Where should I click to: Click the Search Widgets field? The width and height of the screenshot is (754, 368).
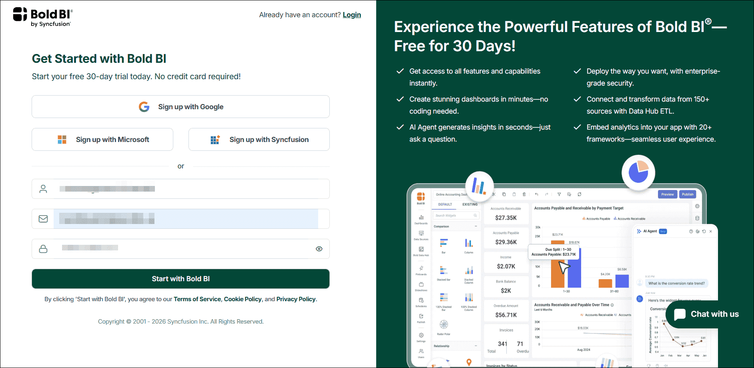click(x=455, y=216)
